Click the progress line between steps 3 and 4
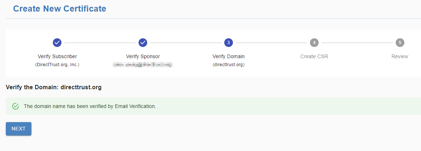This screenshot has height=151, width=421. [x=271, y=42]
